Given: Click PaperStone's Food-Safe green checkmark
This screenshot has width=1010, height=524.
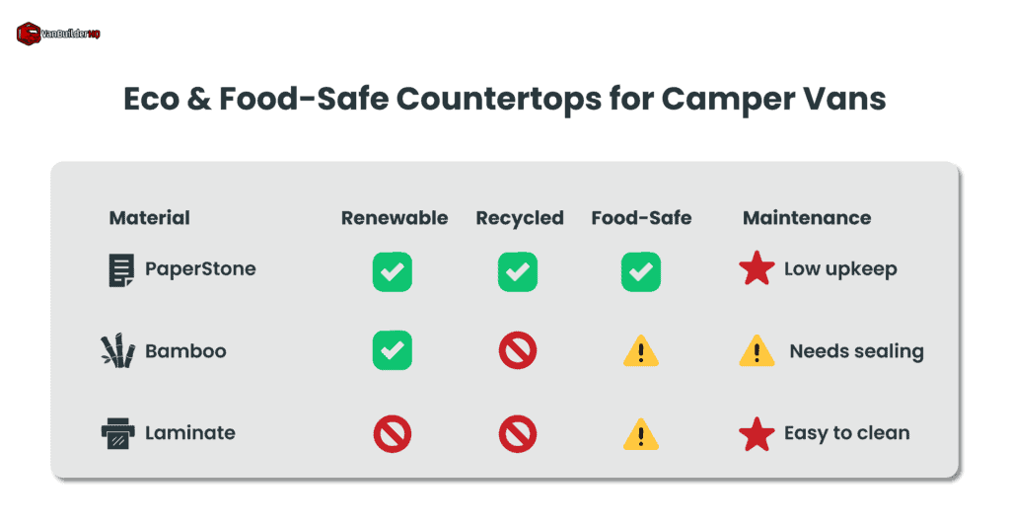Looking at the screenshot, I should [640, 271].
